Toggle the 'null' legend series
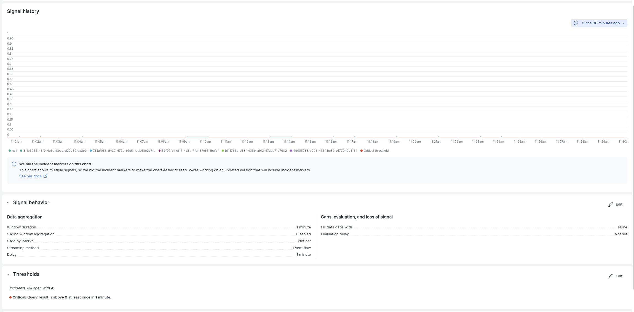This screenshot has height=312, width=634. 13,151
